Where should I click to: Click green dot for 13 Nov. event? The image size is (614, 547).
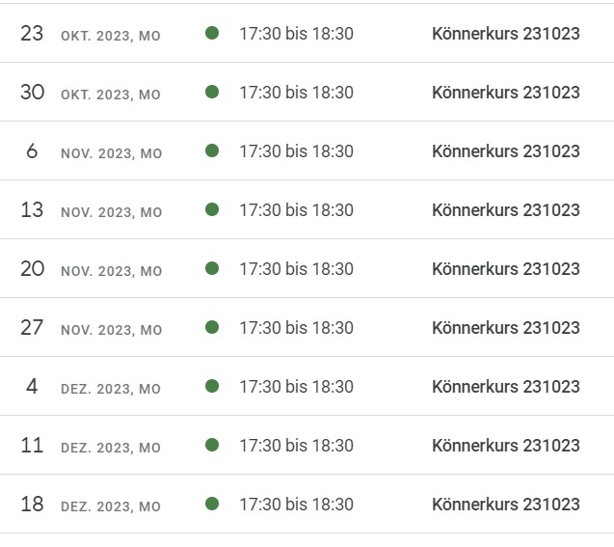pos(212,209)
